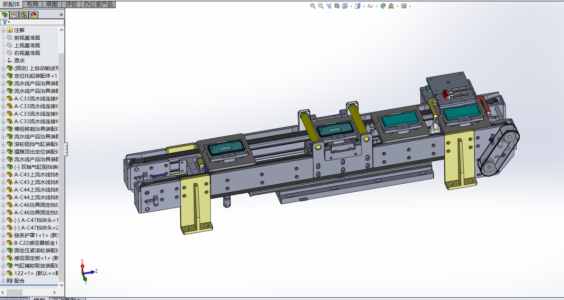
Task: Toggle the Section View tool
Action: tap(336, 6)
